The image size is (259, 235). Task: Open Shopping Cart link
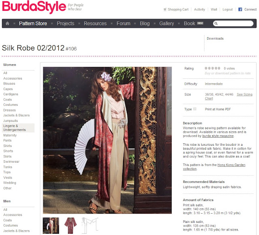(178, 9)
